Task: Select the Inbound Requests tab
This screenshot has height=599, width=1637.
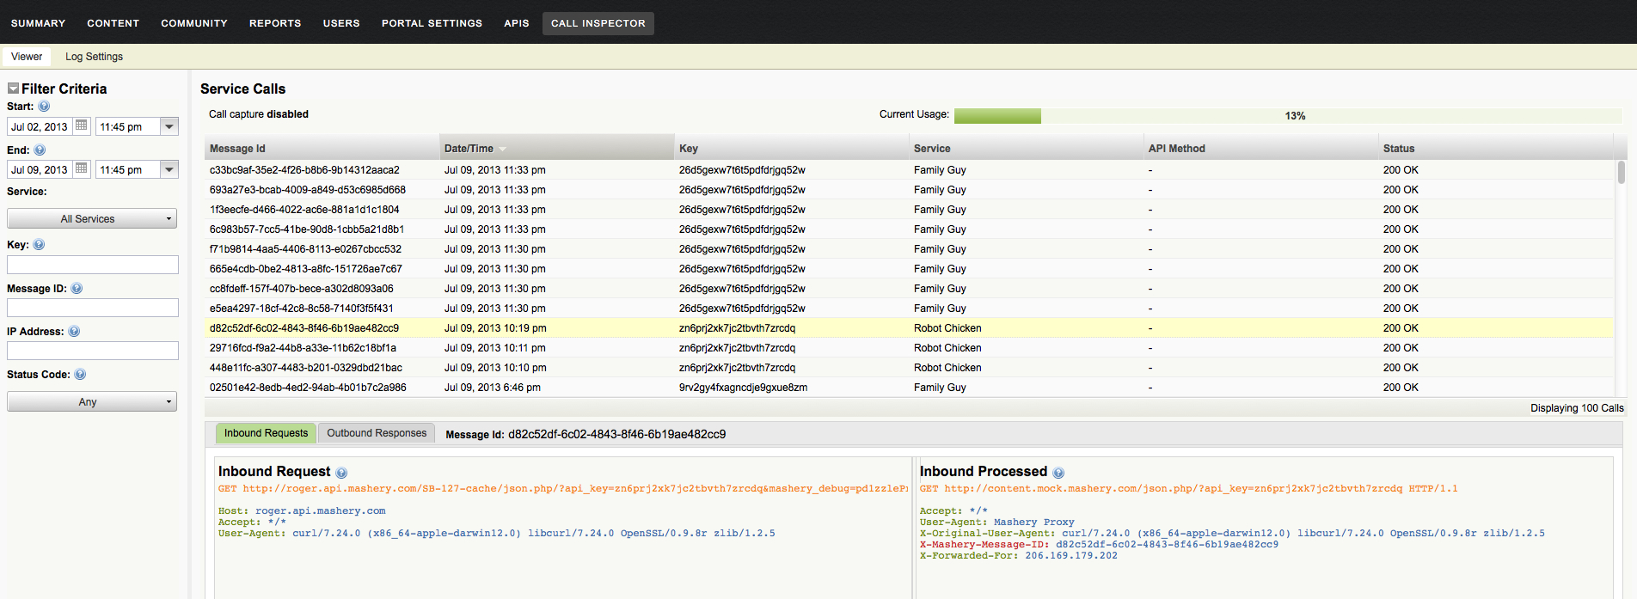Action: [x=266, y=433]
